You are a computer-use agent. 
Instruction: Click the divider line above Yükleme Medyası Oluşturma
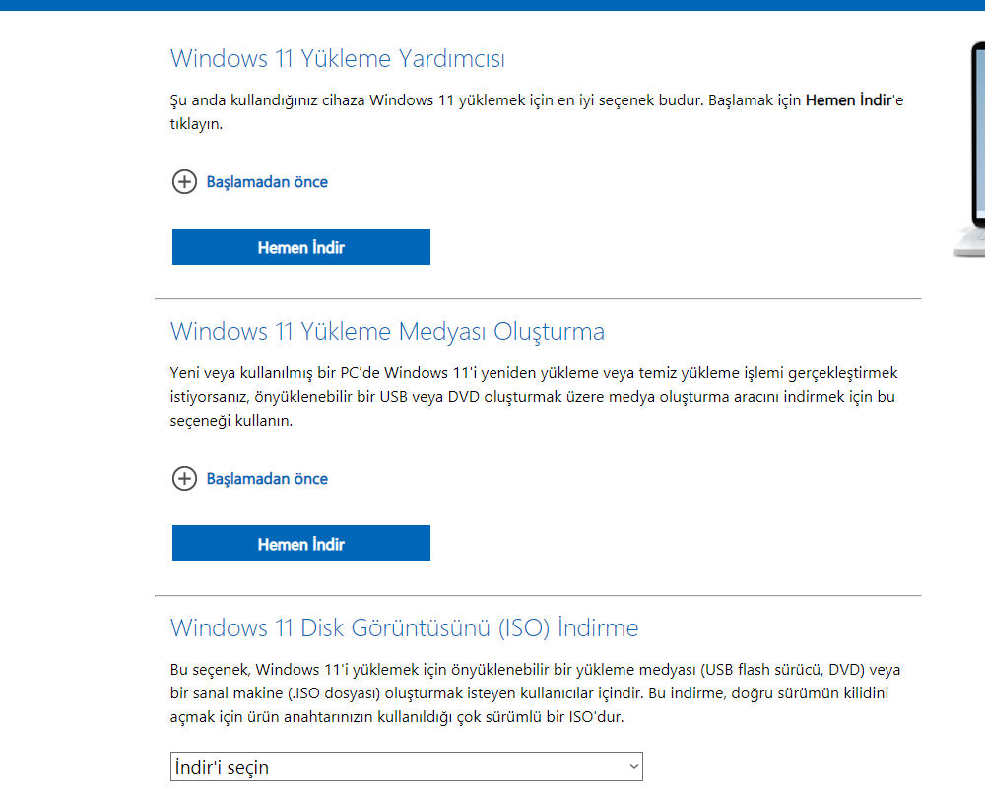pos(538,298)
